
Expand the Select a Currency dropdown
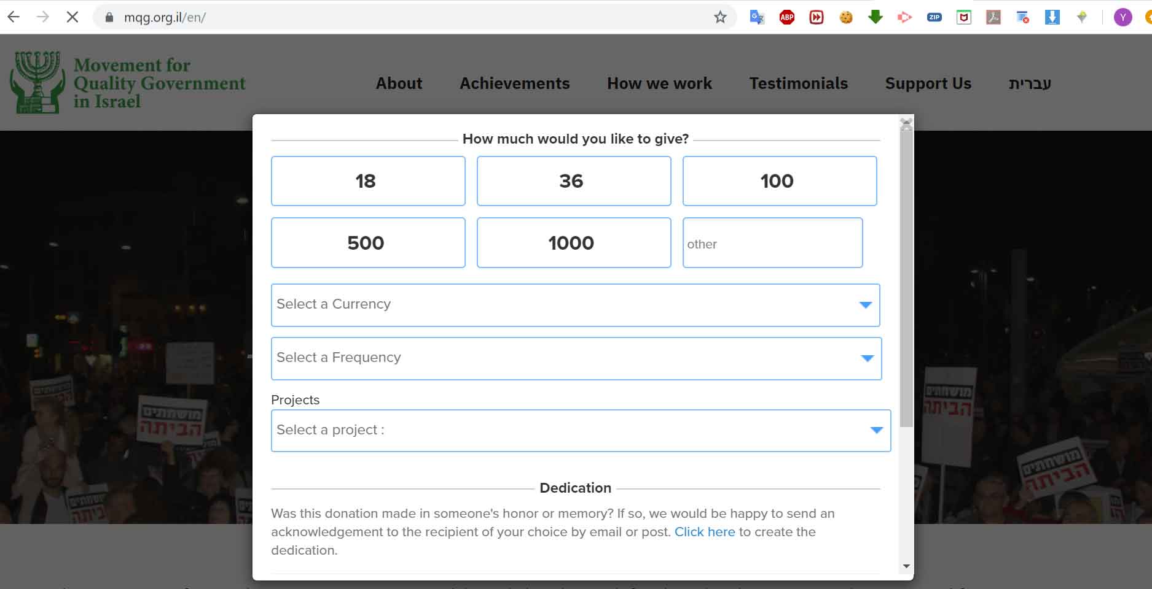point(575,305)
